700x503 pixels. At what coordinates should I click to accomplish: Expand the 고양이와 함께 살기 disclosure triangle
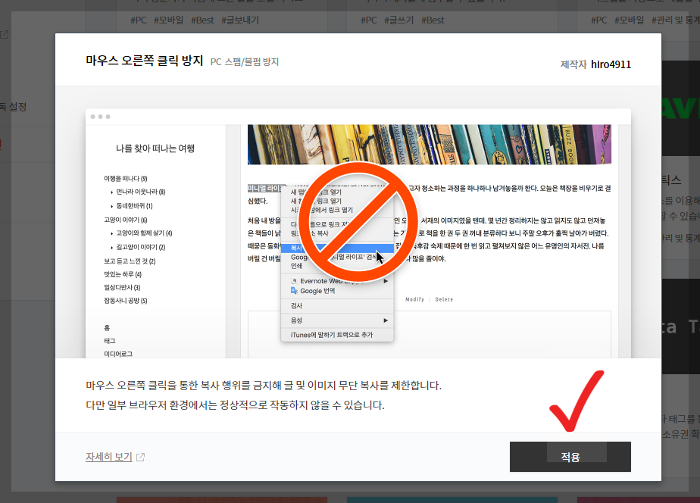[111, 233]
